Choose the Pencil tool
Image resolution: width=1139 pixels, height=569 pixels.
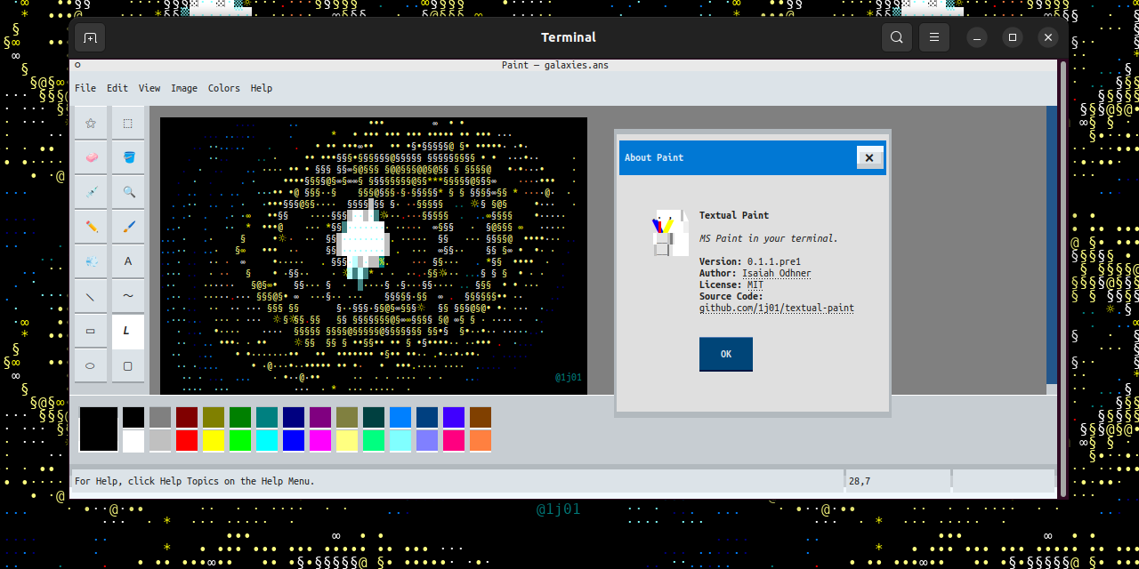coord(91,227)
